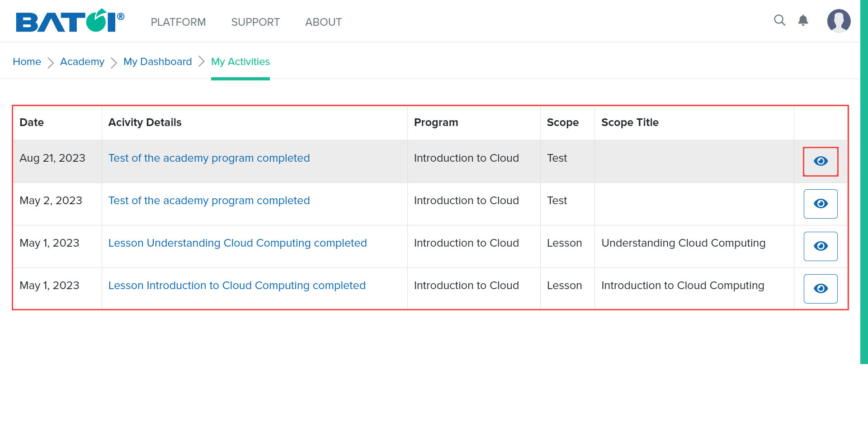This screenshot has height=435, width=868.
Task: Open notifications bell icon
Action: point(803,20)
